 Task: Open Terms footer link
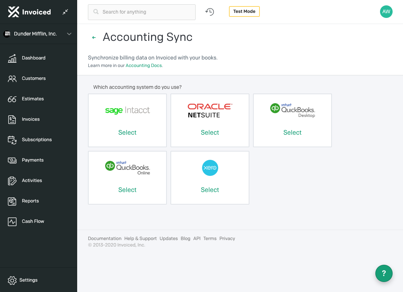coord(210,238)
